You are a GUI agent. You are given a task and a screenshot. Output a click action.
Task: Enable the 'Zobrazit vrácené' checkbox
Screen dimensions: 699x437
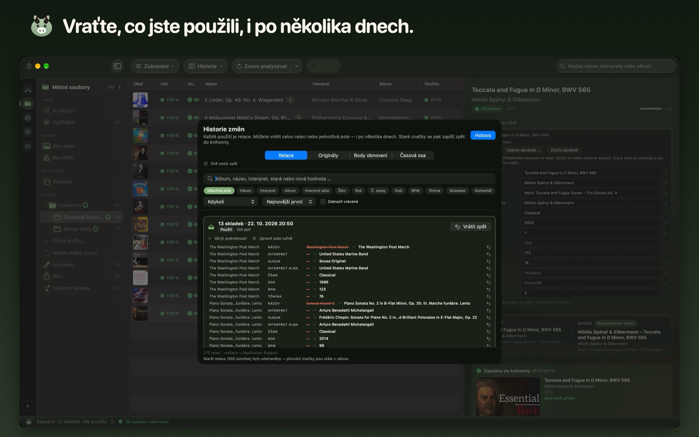(x=323, y=202)
